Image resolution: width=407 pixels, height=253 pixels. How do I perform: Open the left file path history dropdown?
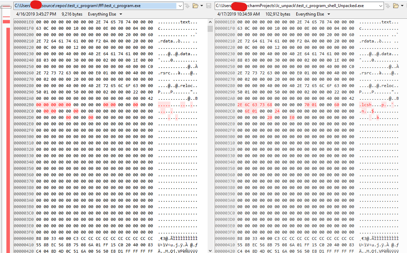coord(180,6)
